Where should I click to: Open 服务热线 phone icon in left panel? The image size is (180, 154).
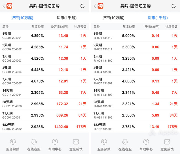(x=13, y=142)
